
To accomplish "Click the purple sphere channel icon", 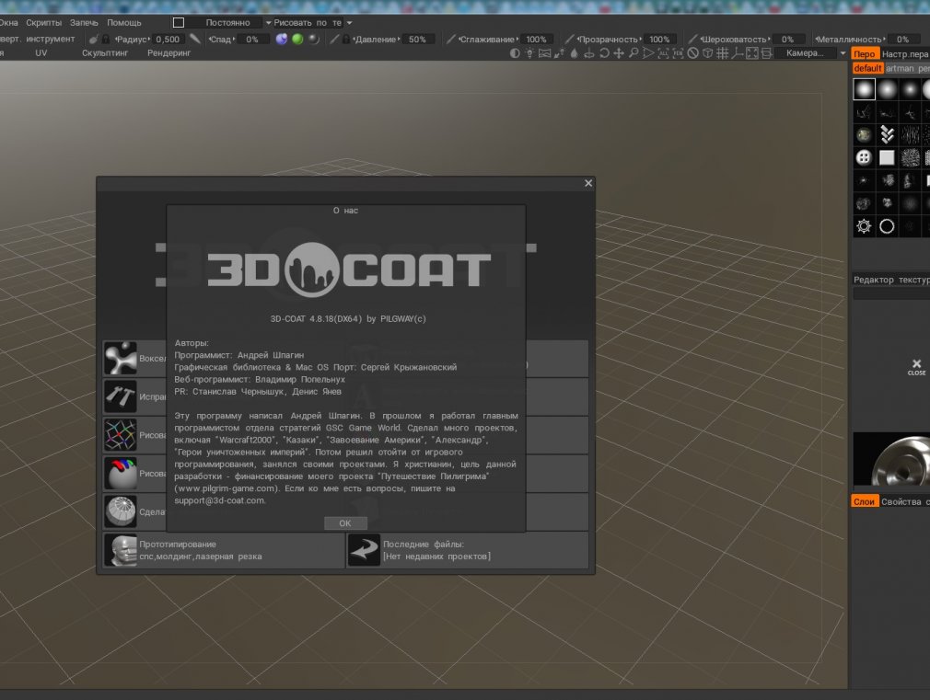I will [282, 40].
